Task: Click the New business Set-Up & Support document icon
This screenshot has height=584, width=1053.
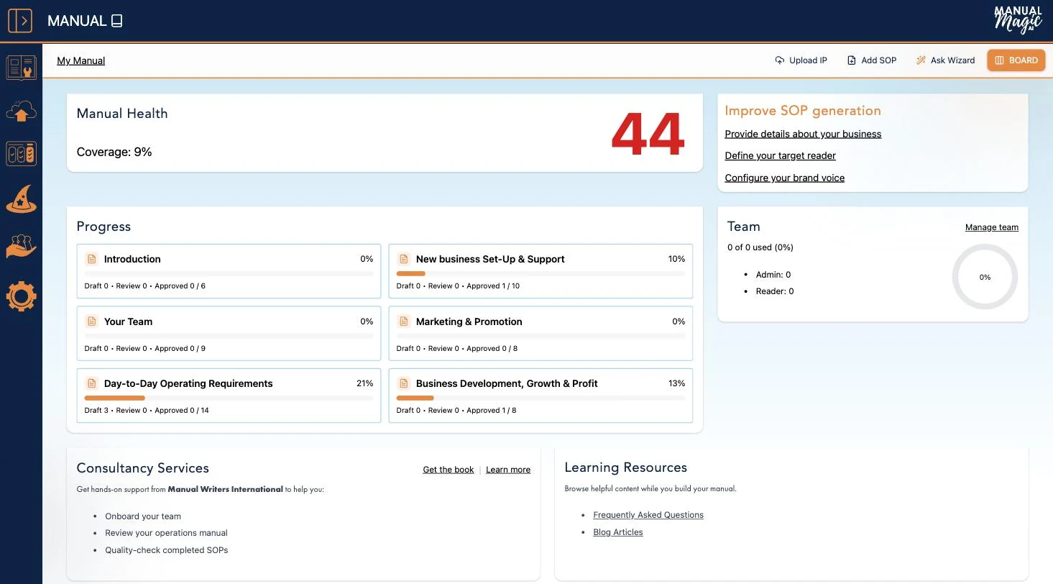Action: coord(403,259)
